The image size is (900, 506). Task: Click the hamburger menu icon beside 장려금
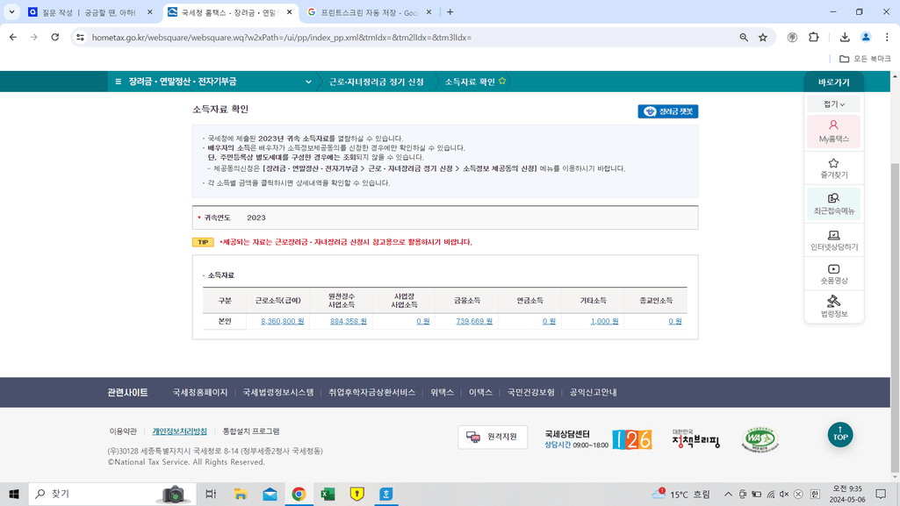click(119, 82)
